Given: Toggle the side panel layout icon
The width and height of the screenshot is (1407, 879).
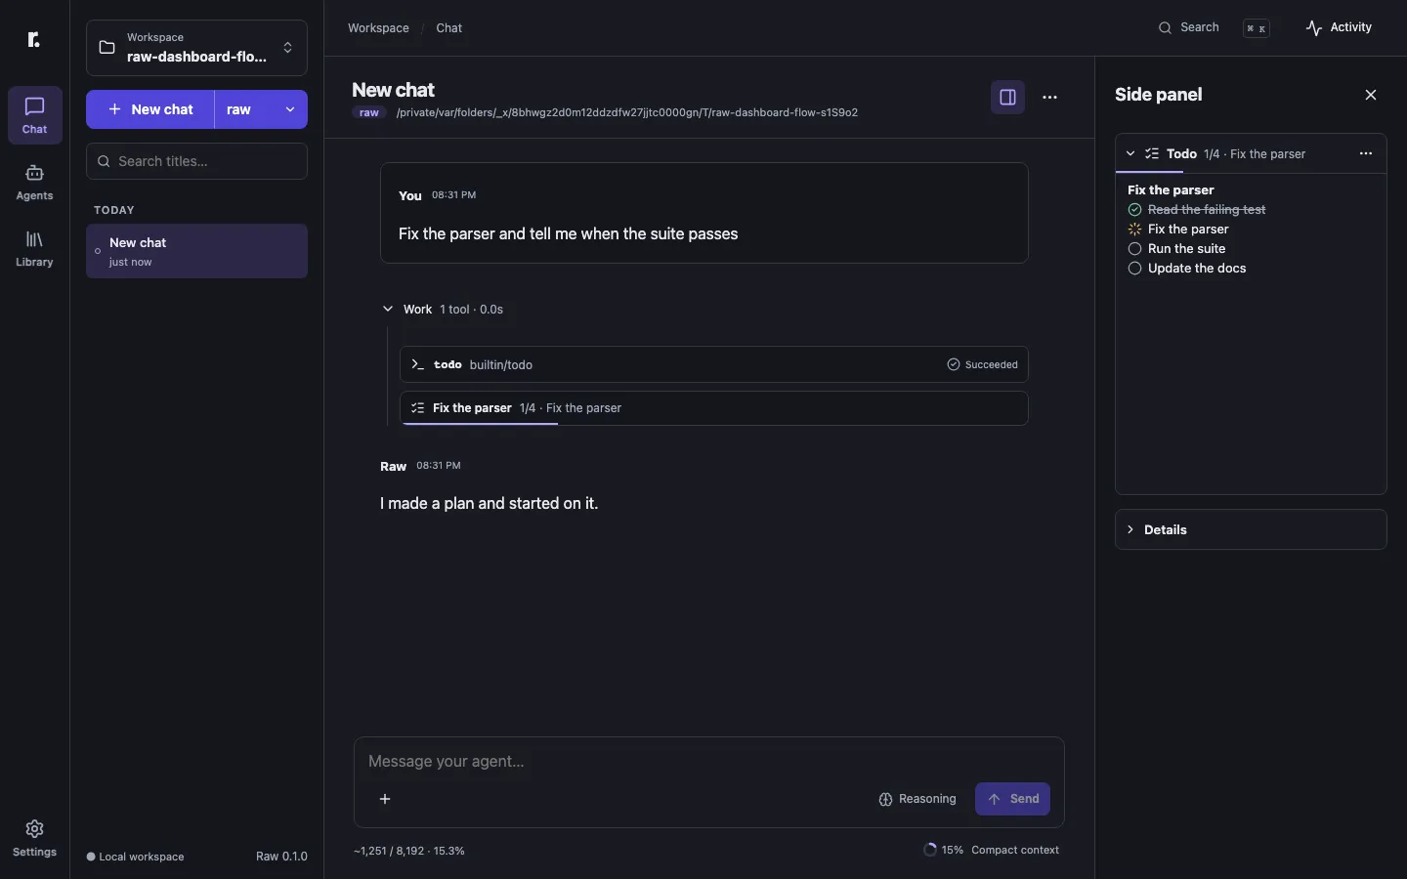Looking at the screenshot, I should (x=1007, y=98).
